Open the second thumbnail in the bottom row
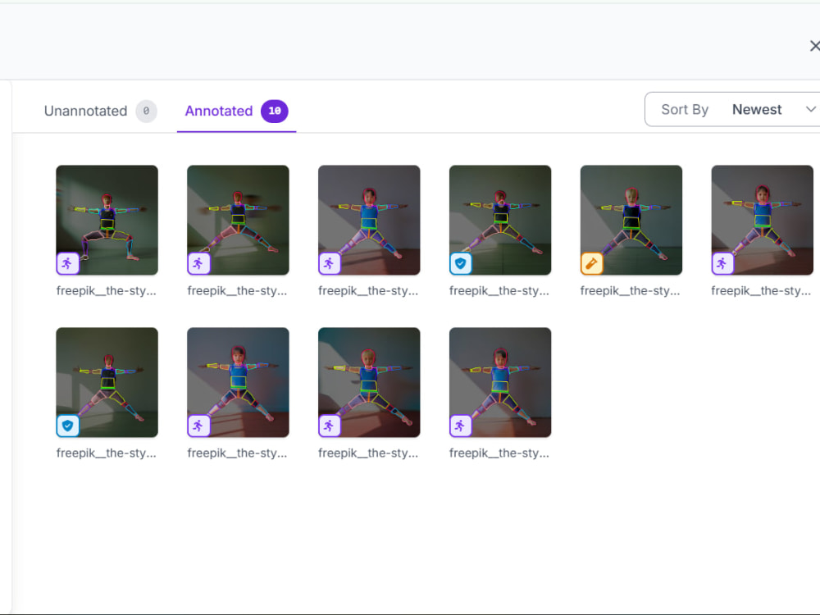820x615 pixels. tap(238, 382)
